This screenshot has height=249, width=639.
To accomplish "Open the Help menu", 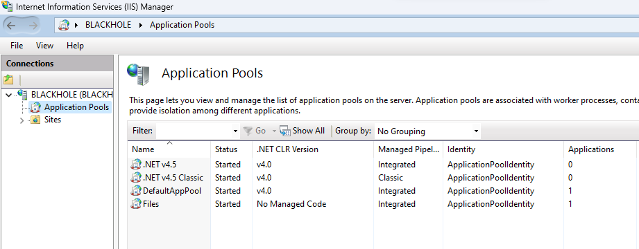I will click(x=75, y=46).
